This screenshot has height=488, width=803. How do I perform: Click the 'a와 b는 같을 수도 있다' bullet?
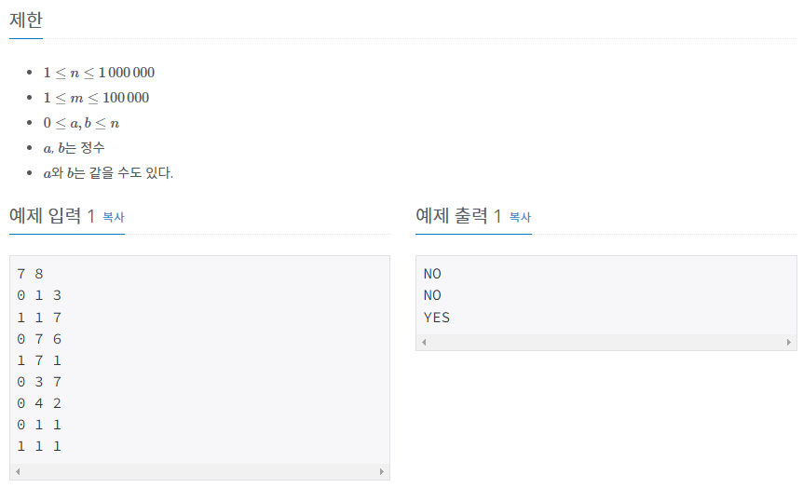109,173
